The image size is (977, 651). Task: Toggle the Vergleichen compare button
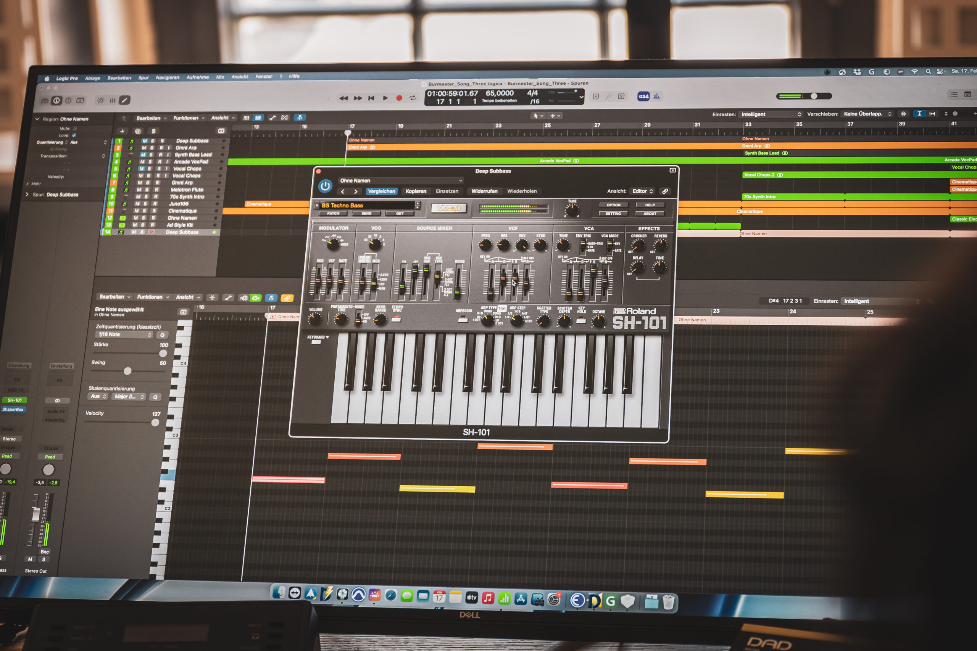[381, 191]
